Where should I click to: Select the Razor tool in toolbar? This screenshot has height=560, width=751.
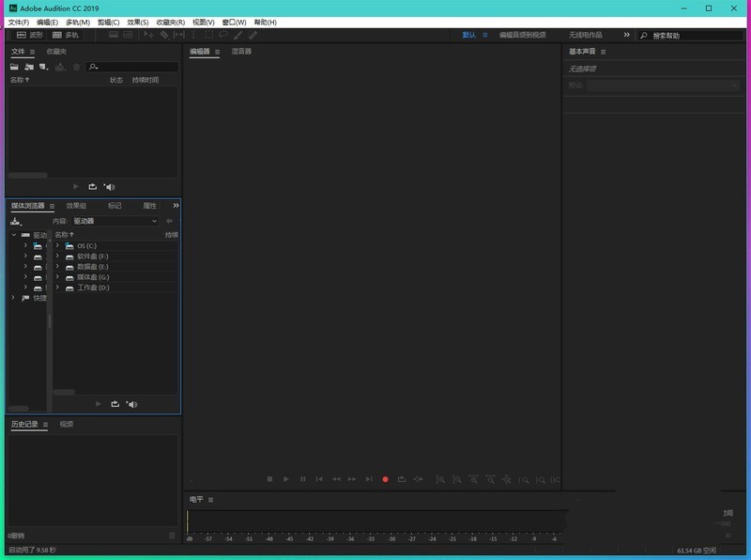coord(163,35)
